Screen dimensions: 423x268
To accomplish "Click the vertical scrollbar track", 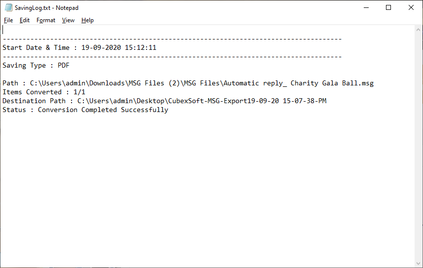I will pyautogui.click(x=418, y=147).
